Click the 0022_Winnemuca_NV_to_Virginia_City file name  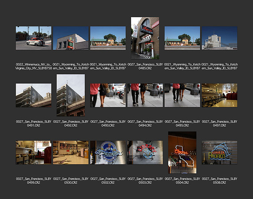tap(34, 66)
